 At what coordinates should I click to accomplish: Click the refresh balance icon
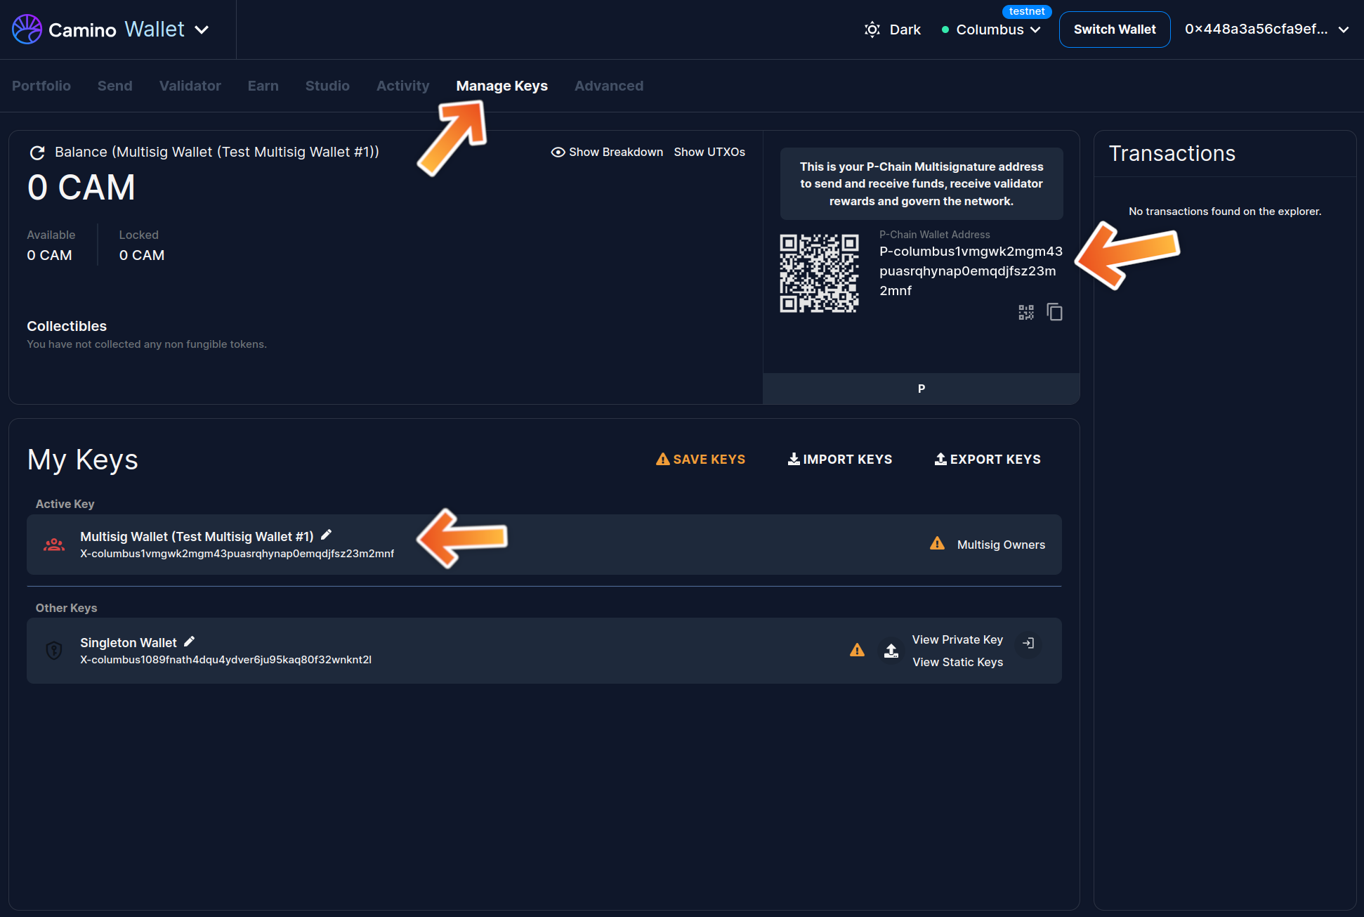click(37, 152)
